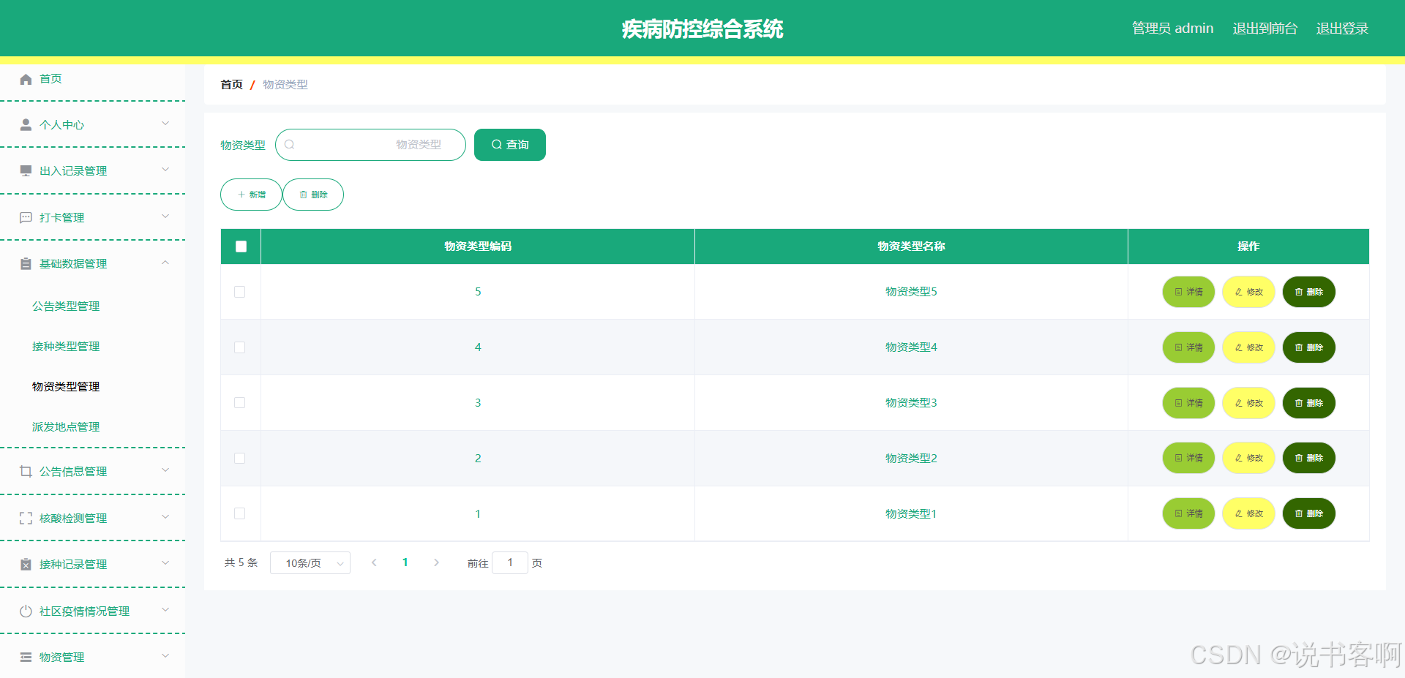Click 退出到前台 in the header
The width and height of the screenshot is (1405, 678).
coord(1264,29)
